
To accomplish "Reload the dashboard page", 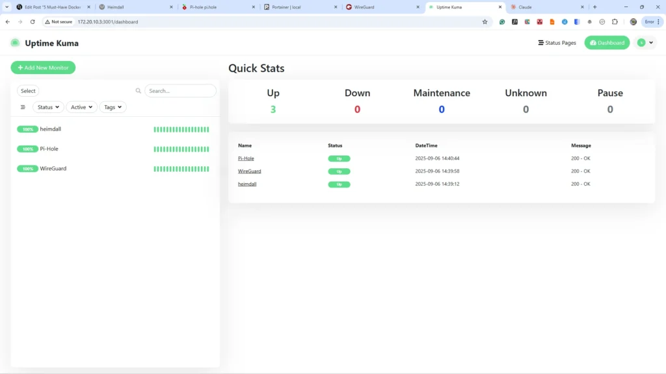I will (33, 21).
